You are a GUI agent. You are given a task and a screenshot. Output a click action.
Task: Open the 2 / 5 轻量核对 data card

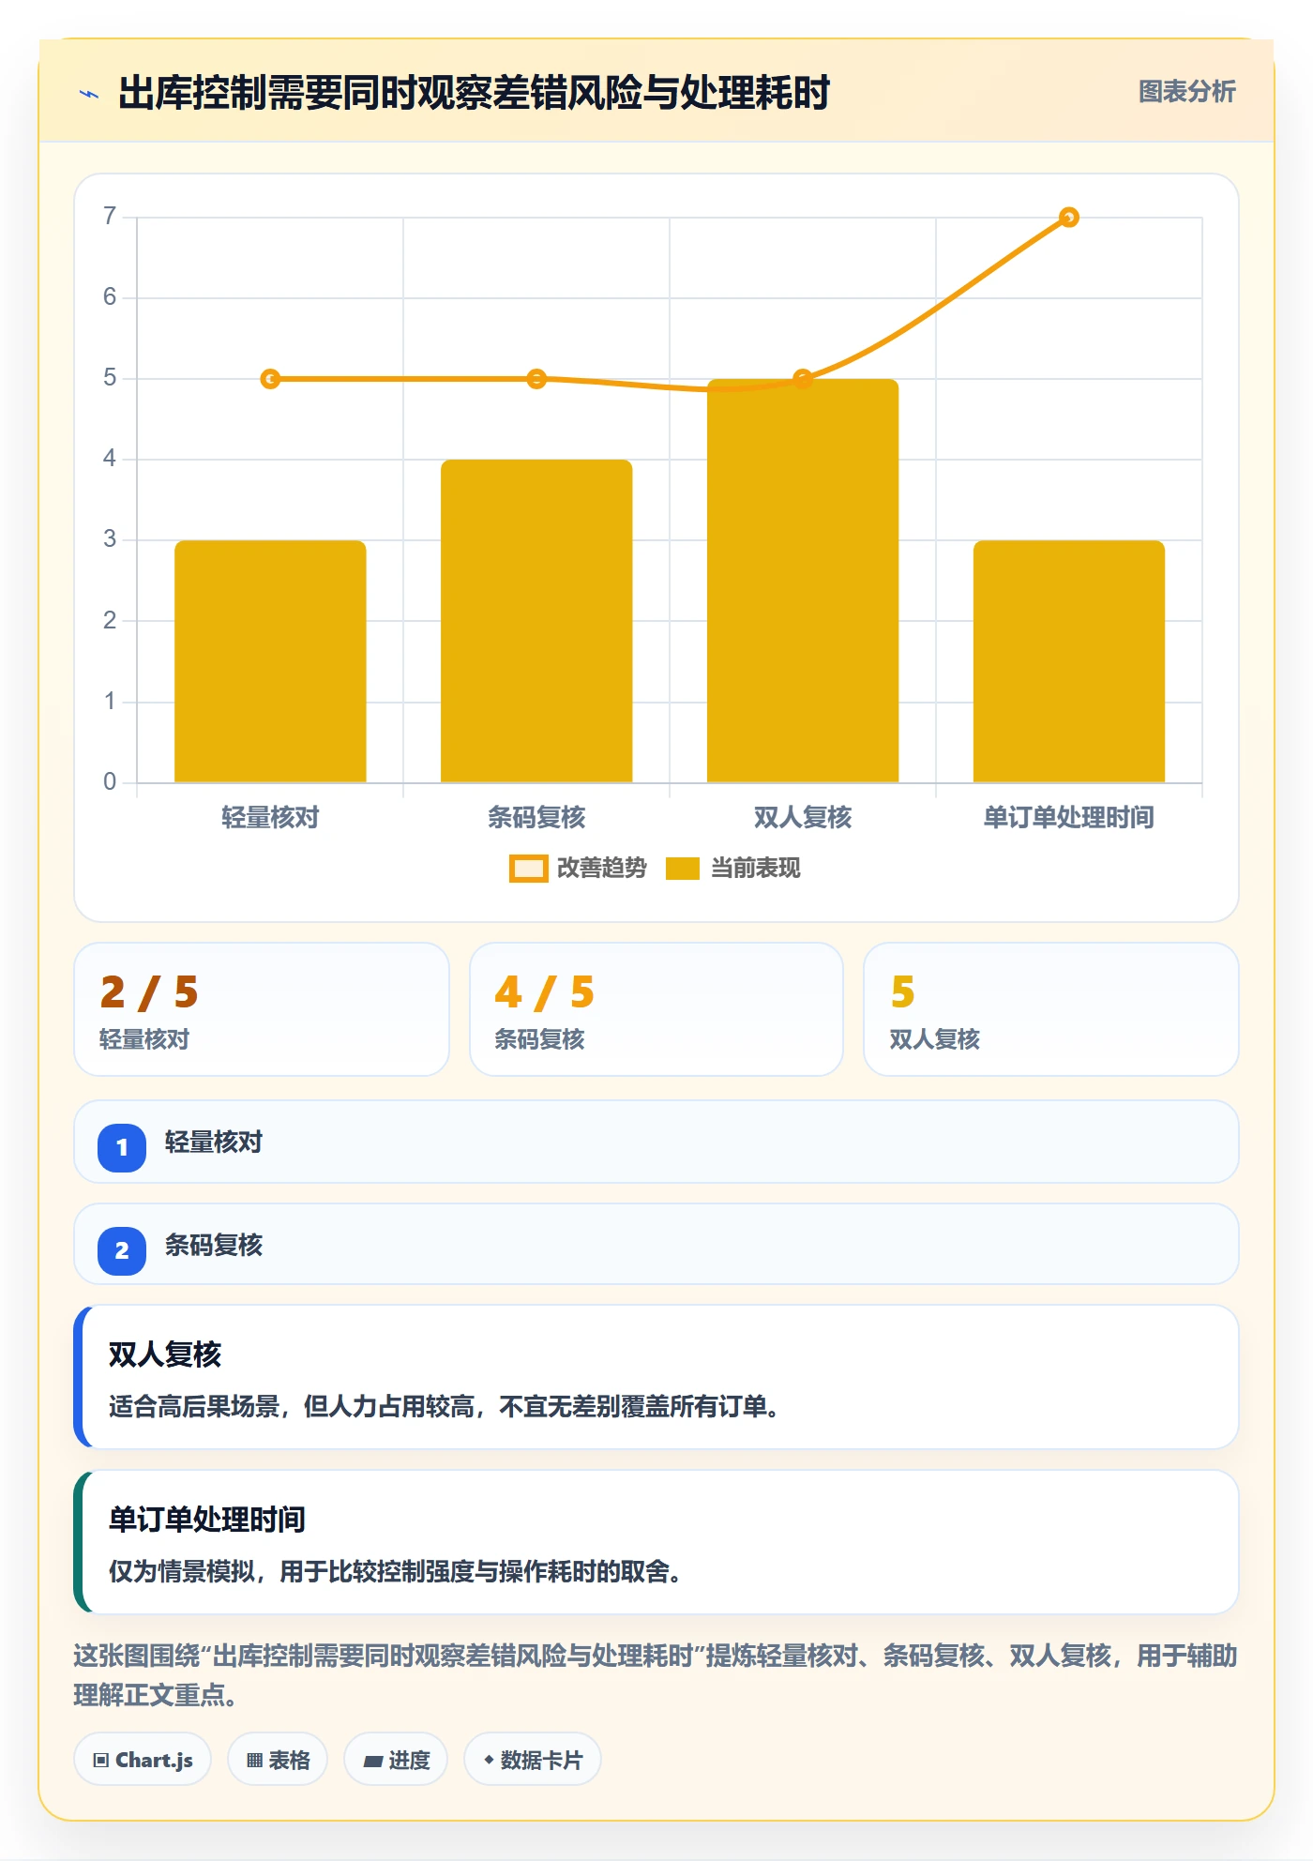point(262,1009)
